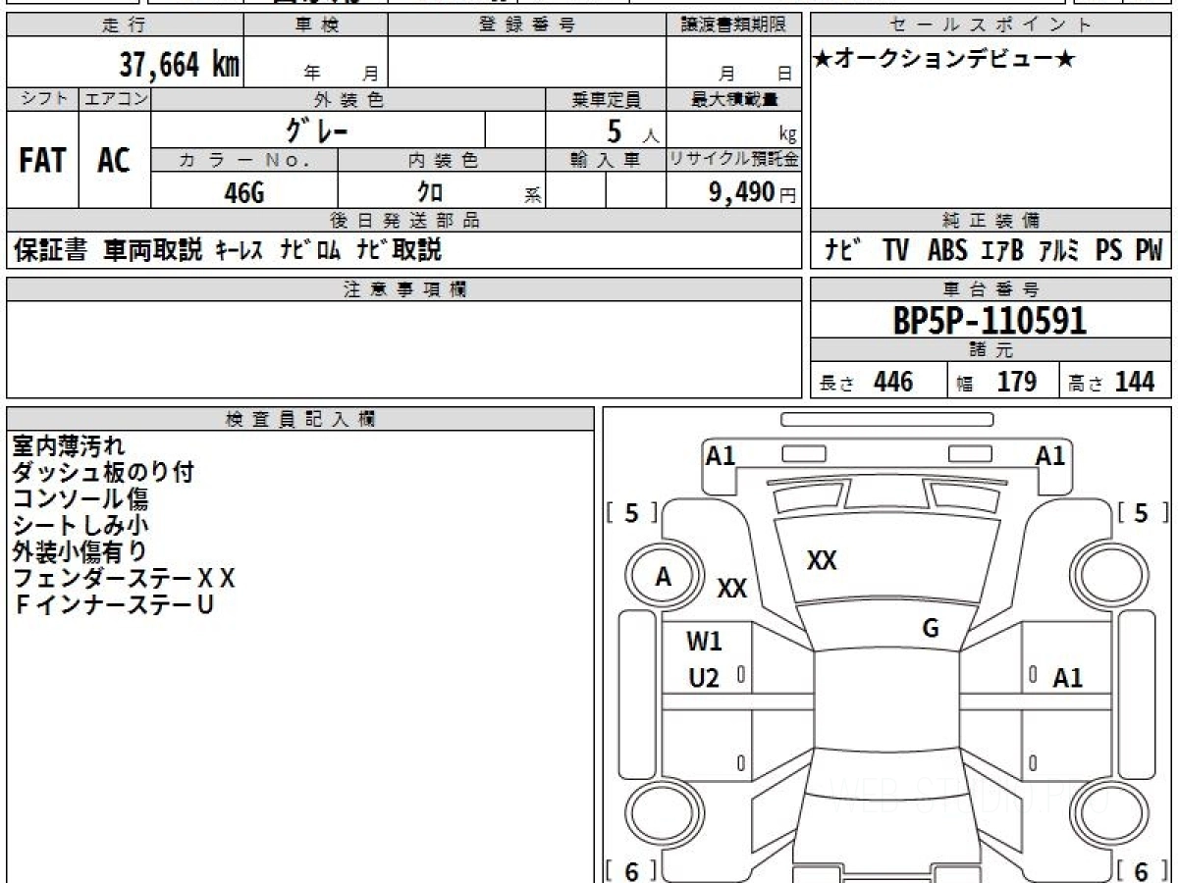This screenshot has height=883, width=1178.
Task: Click the 輸入車 header
Action: point(606,160)
